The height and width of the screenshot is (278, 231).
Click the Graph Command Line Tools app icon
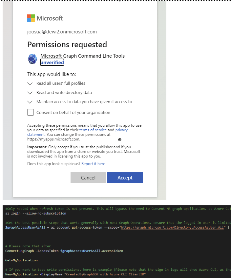point(32,59)
